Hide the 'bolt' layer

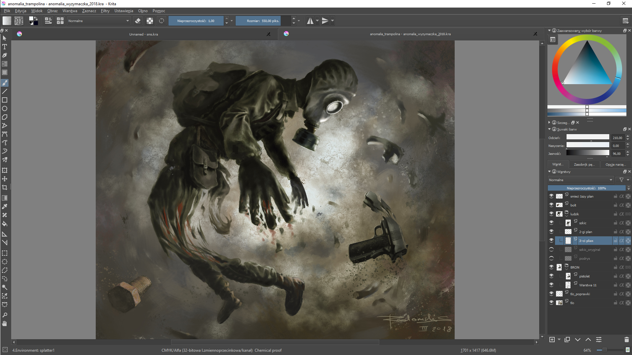pyautogui.click(x=551, y=205)
